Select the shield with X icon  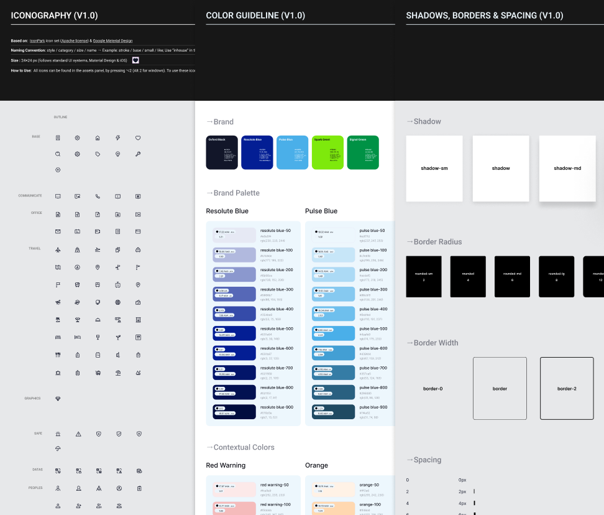click(x=99, y=434)
